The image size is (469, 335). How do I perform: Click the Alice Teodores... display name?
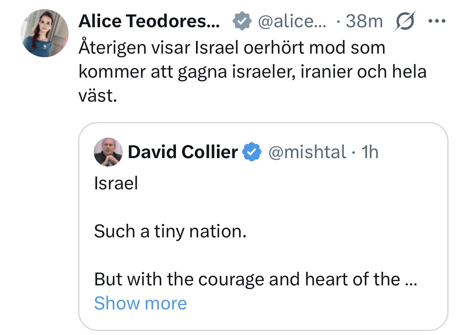click(149, 22)
